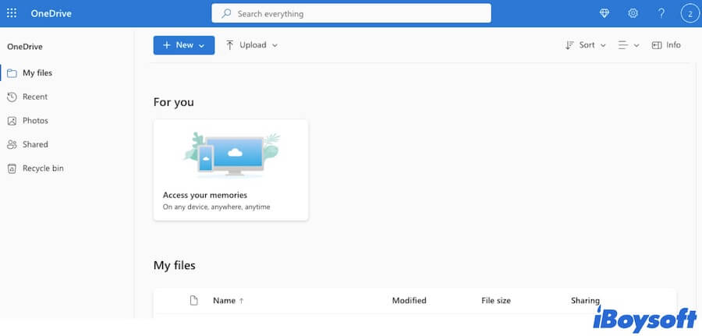Open the Info details pane
Viewport: 702px width, 336px height.
(666, 45)
